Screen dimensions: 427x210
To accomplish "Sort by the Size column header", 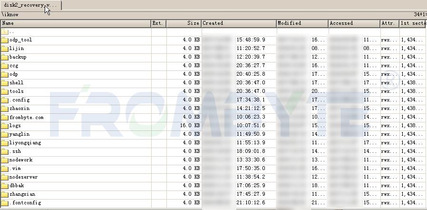I will (x=184, y=23).
